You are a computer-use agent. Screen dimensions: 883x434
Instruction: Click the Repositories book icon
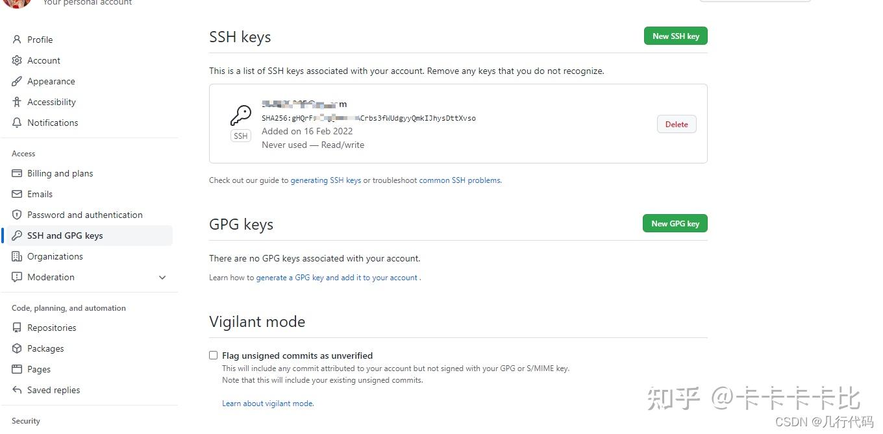coord(16,328)
